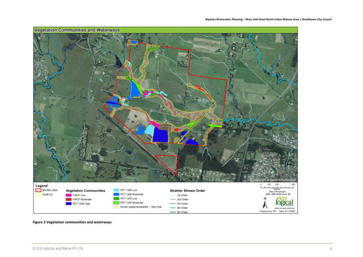Pick the Exotic pasture/cleared beige swatch
Screen dimensions: 363x257
116,207
